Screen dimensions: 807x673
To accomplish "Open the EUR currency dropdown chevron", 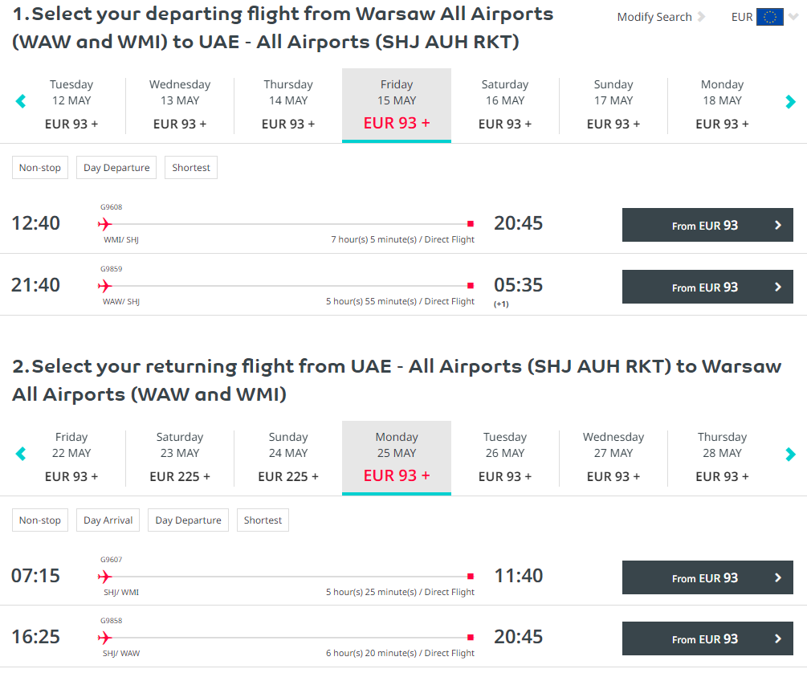I will pyautogui.click(x=794, y=17).
